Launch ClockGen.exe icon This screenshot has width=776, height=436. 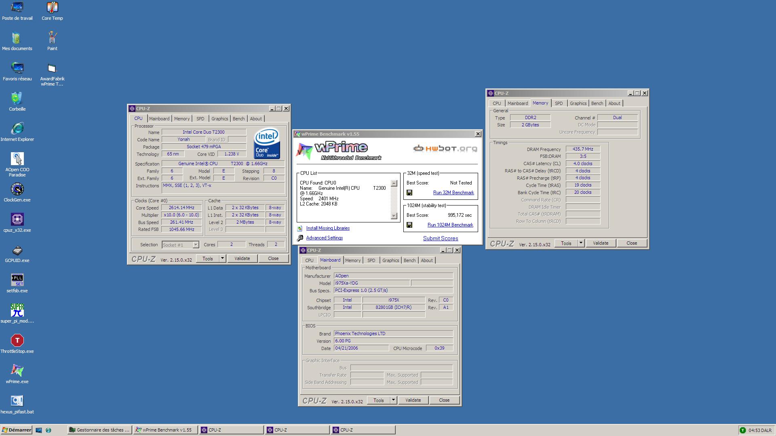point(17,193)
